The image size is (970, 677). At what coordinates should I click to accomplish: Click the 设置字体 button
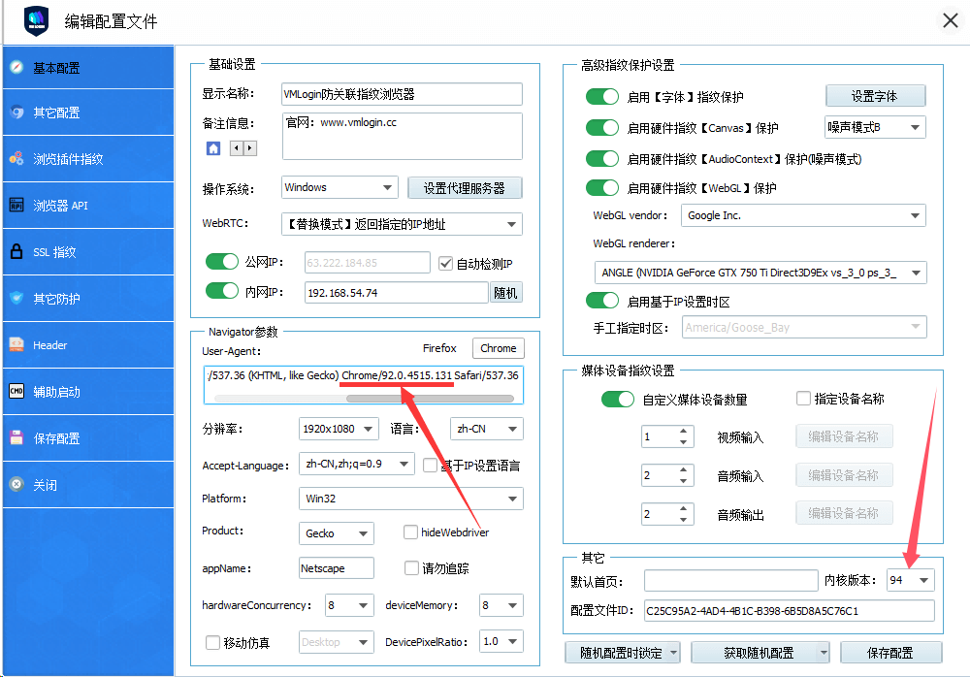coord(875,96)
